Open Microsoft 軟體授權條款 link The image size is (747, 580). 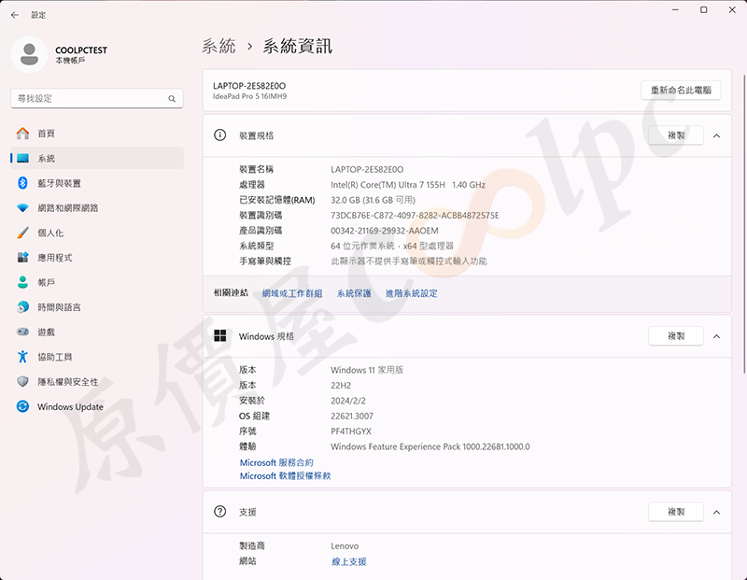(x=286, y=475)
